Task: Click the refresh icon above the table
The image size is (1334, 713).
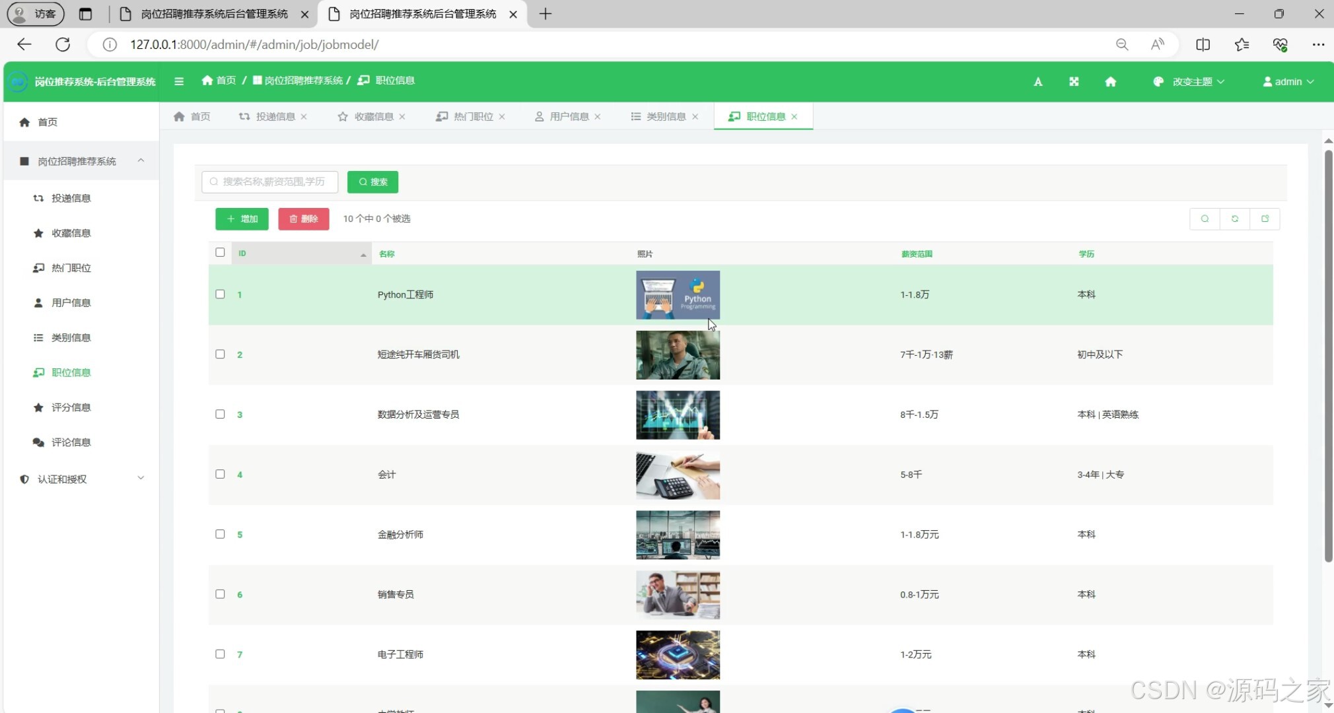Action: pyautogui.click(x=1234, y=219)
